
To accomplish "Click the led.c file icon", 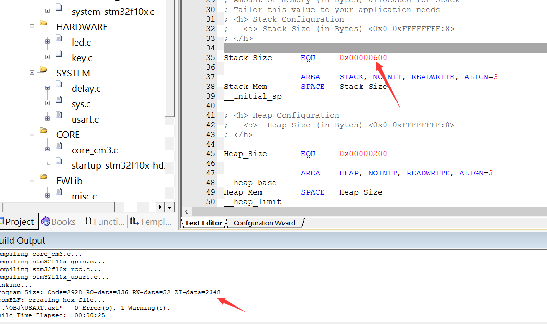I will tap(59, 37).
